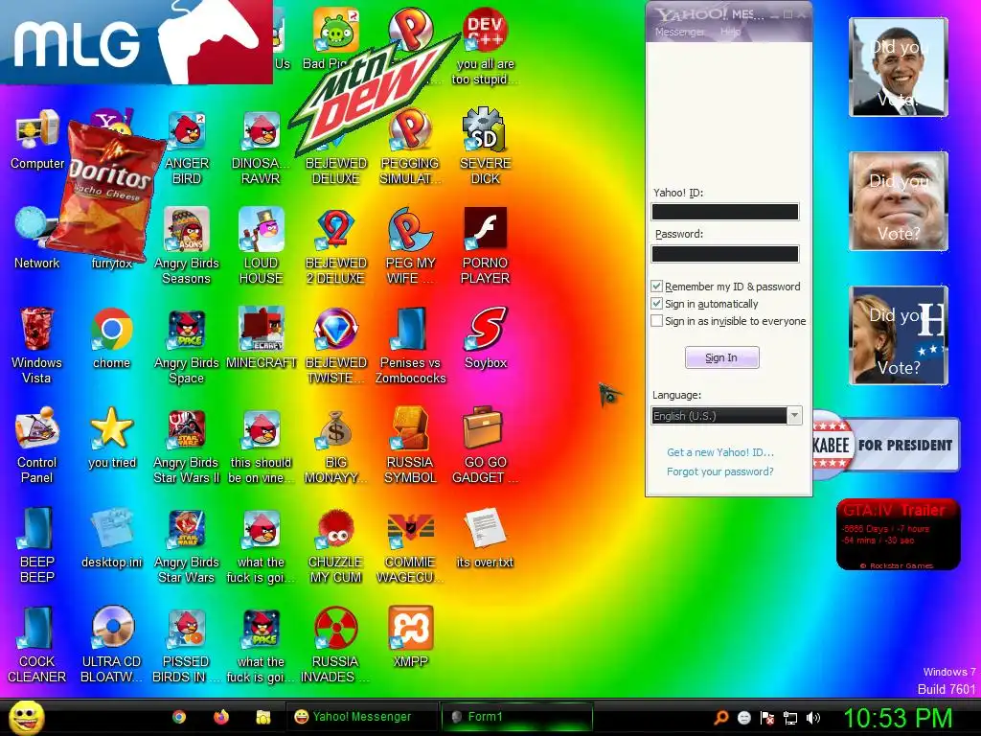981x736 pixels.
Task: Open the Control Panel desktop icon
Action: [x=36, y=445]
